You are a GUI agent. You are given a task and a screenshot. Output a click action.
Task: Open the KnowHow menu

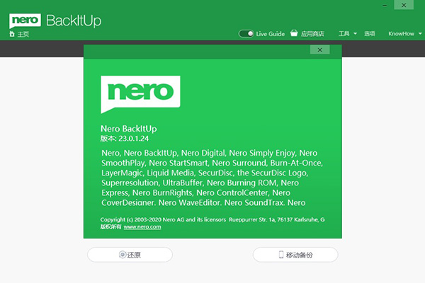click(x=401, y=33)
